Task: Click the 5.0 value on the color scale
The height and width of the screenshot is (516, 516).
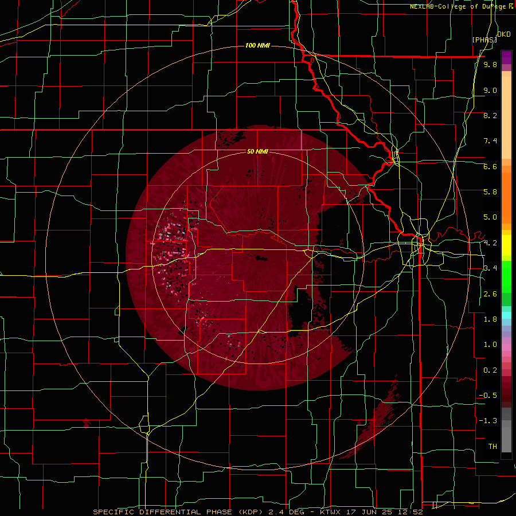Action: point(490,217)
